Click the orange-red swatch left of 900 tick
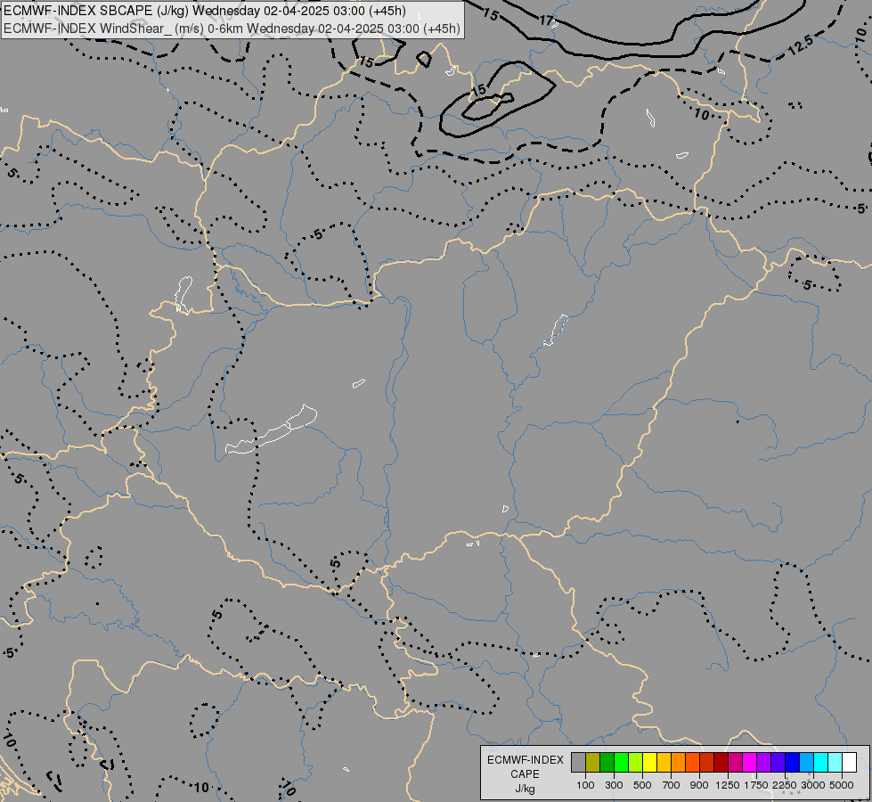The height and width of the screenshot is (802, 872). pyautogui.click(x=692, y=762)
